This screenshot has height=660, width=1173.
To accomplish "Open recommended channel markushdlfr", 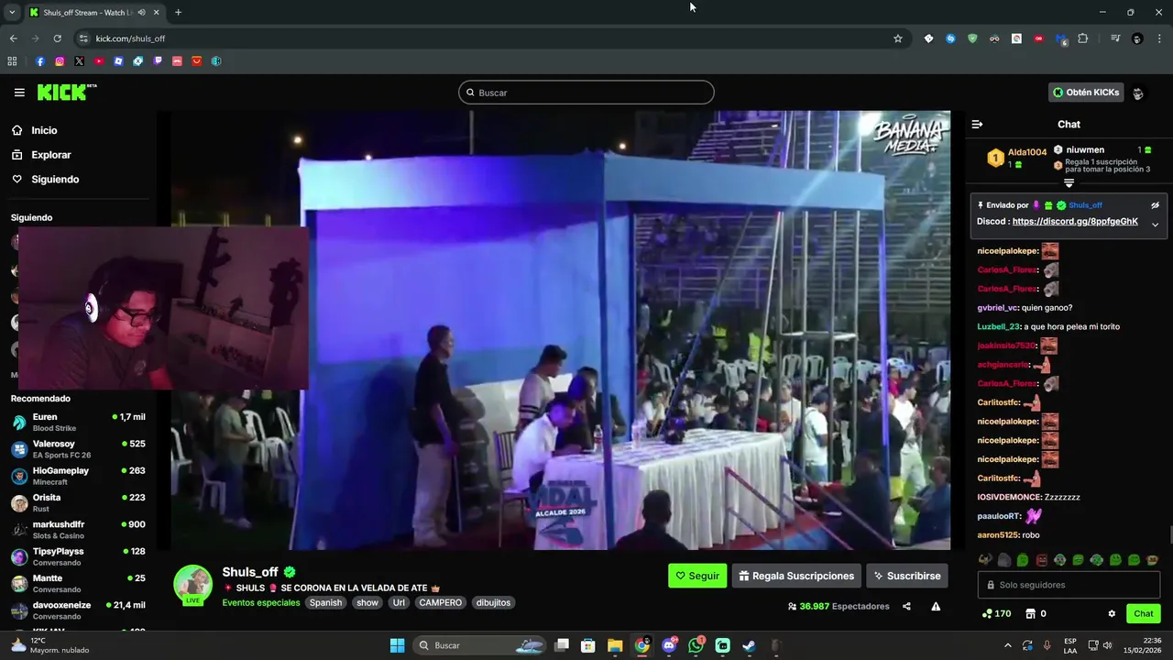I will tap(78, 530).
